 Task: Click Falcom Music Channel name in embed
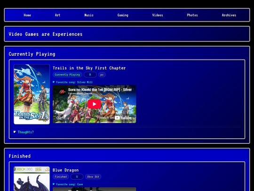[x=80, y=93]
